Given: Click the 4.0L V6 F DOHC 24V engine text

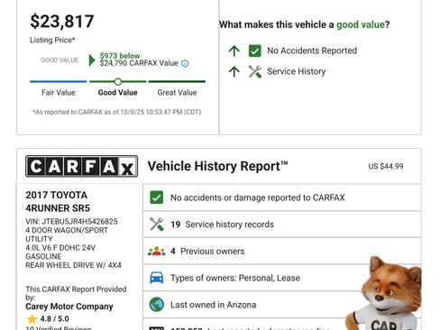Looking at the screenshot, I should pos(60,248).
